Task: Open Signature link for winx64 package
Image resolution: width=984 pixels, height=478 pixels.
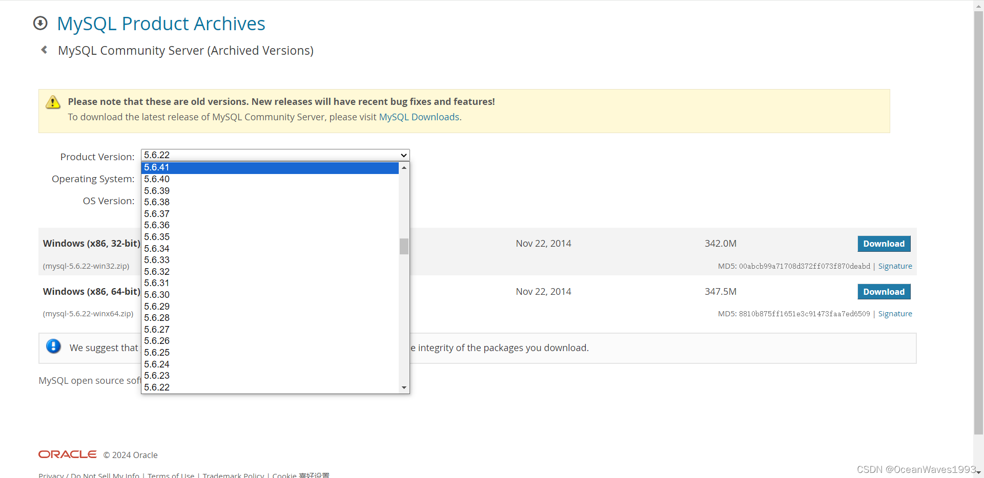Action: click(x=895, y=314)
